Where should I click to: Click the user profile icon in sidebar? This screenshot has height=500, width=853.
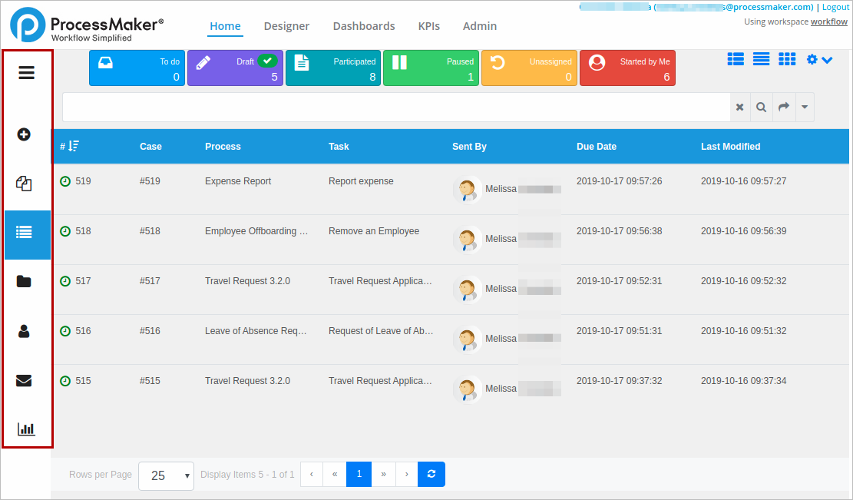pyautogui.click(x=24, y=331)
